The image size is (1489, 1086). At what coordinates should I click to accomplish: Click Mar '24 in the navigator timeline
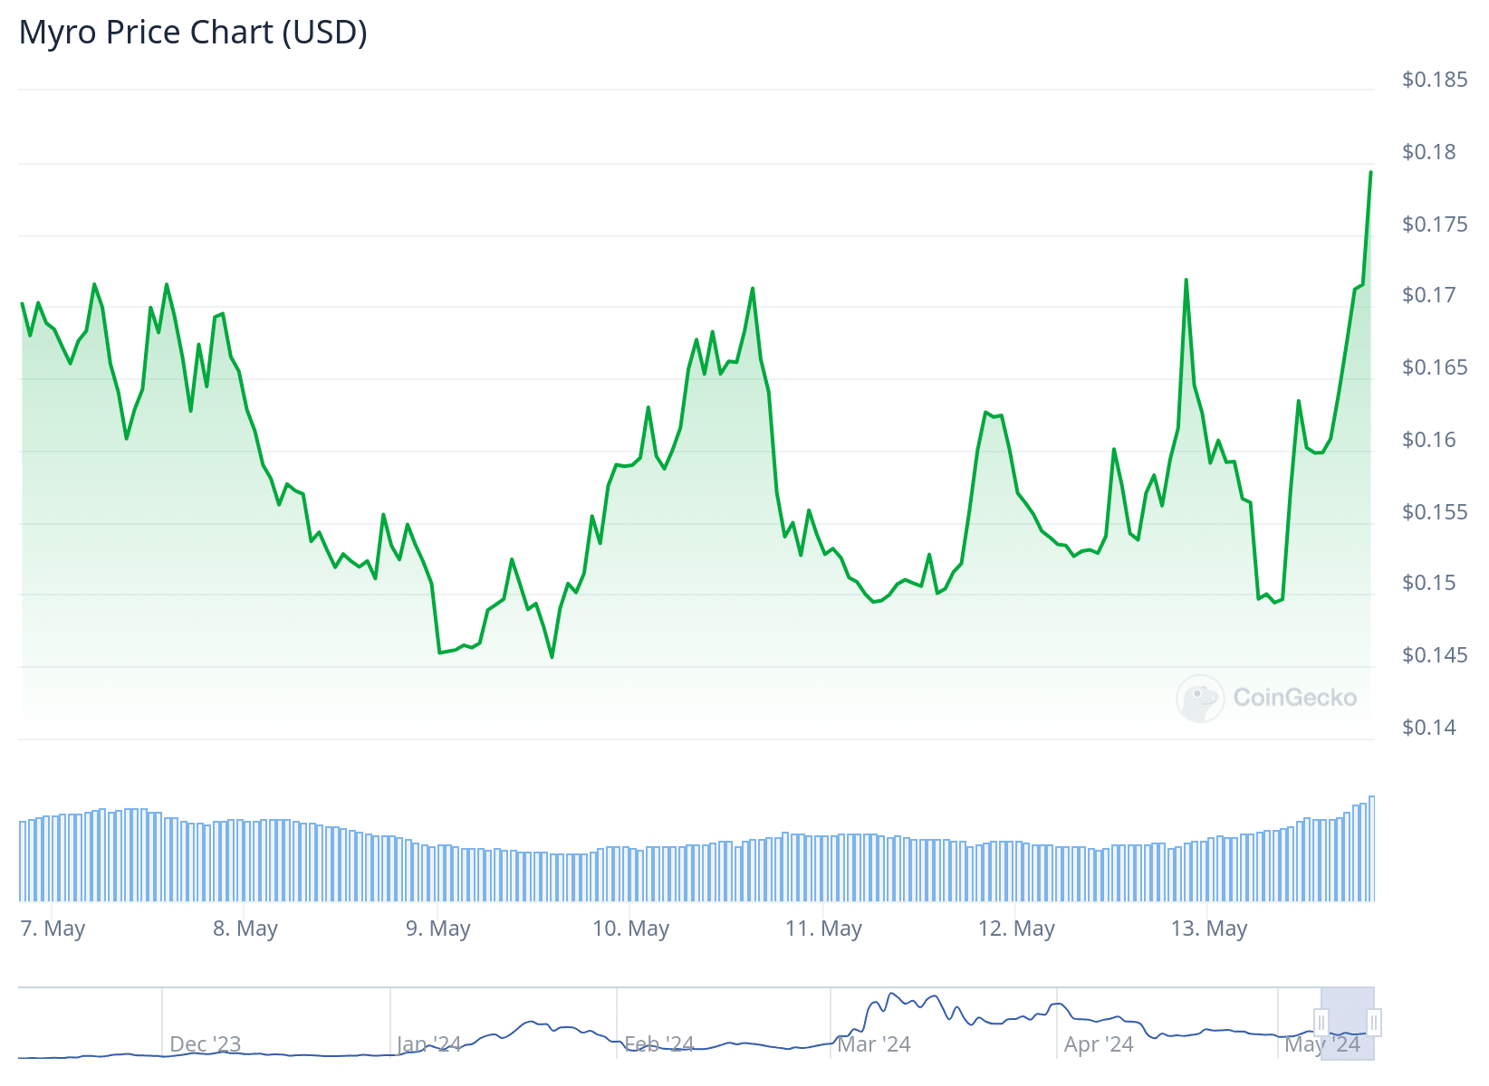(x=874, y=1044)
